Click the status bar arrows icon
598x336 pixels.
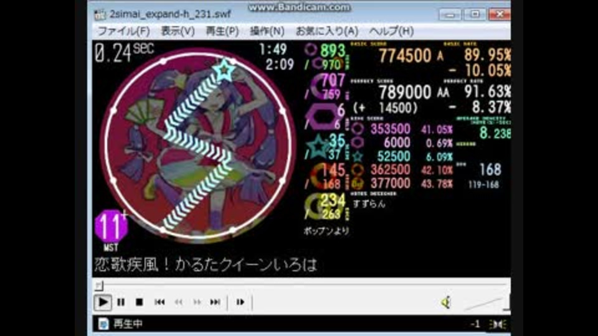point(497,324)
